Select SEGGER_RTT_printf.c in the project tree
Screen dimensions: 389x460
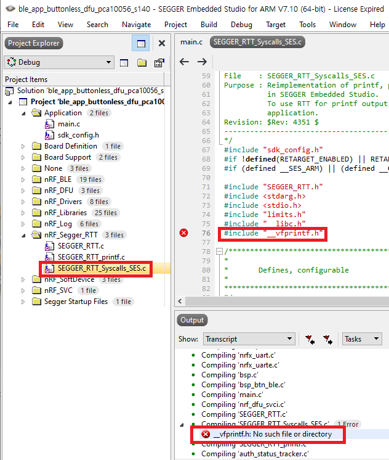point(91,257)
